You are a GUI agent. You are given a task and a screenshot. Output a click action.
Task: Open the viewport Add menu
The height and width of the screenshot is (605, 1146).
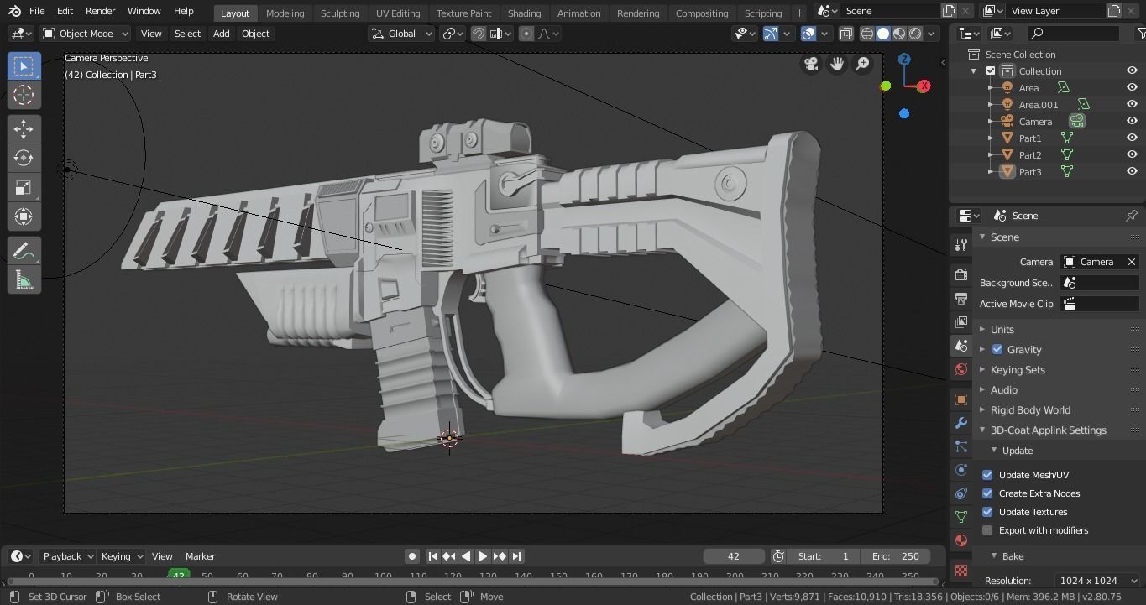(x=221, y=34)
